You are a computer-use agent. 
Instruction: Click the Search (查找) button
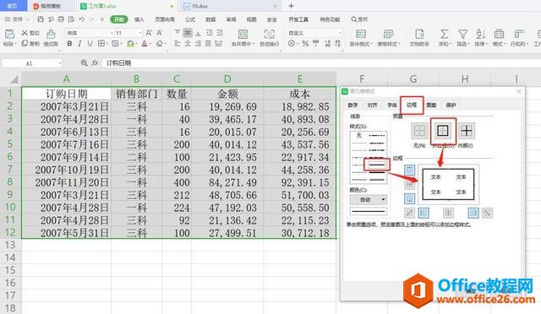(x=359, y=19)
